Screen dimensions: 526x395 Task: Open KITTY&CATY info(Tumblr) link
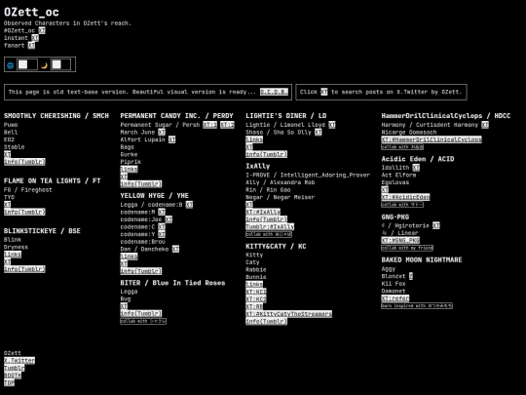[266, 322]
